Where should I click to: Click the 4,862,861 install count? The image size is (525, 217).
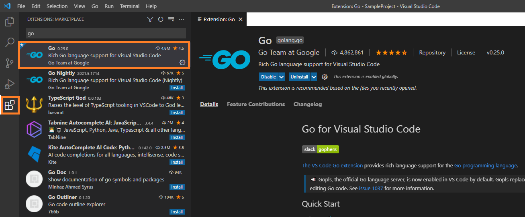[347, 52]
